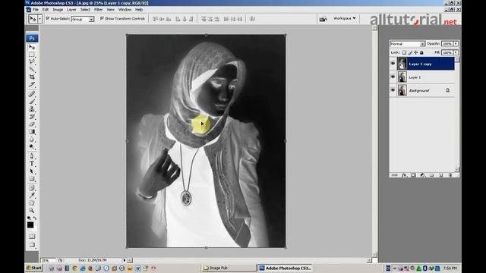Select the Eyedropper tool
486x273 pixels.
tap(32, 196)
